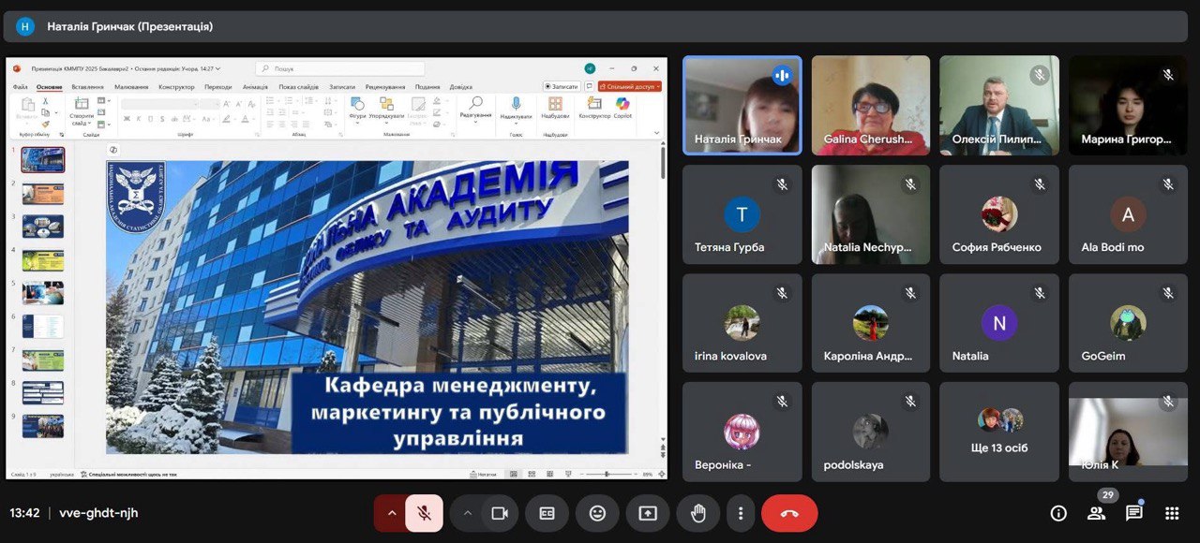Unmute the microphone
Viewport: 1200px width, 543px height.
coord(424,513)
